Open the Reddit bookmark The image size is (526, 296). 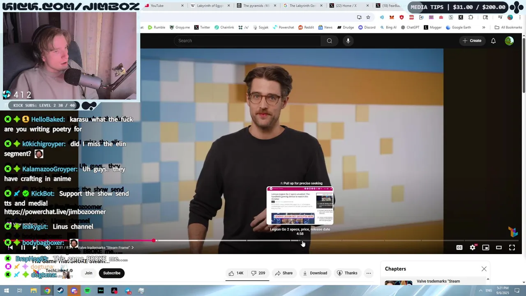(x=306, y=28)
